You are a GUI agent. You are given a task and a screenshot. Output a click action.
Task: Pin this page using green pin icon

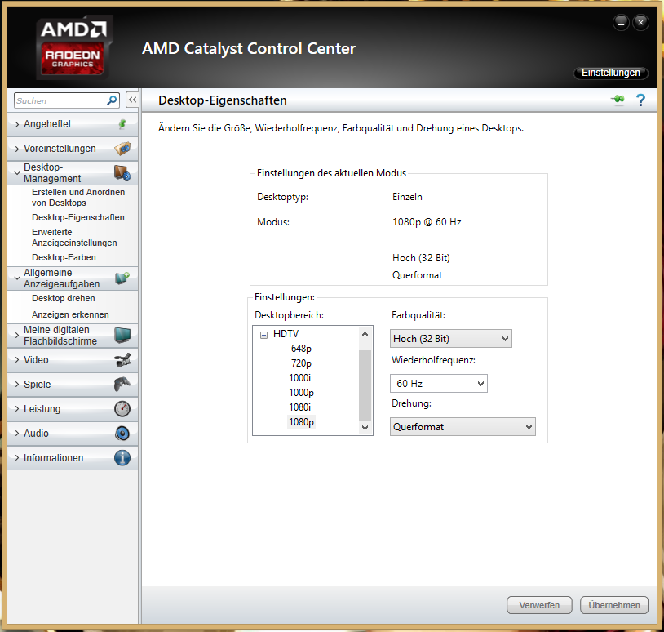coord(618,99)
